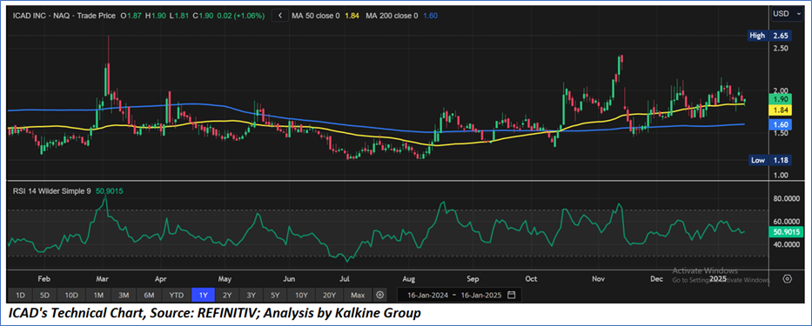Click the High 2.65 price marker
The height and width of the screenshot is (326, 812).
click(x=770, y=36)
